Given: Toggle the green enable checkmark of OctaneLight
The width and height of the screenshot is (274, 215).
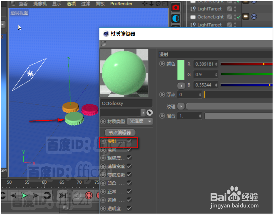Looking at the screenshot, I should (239, 17).
